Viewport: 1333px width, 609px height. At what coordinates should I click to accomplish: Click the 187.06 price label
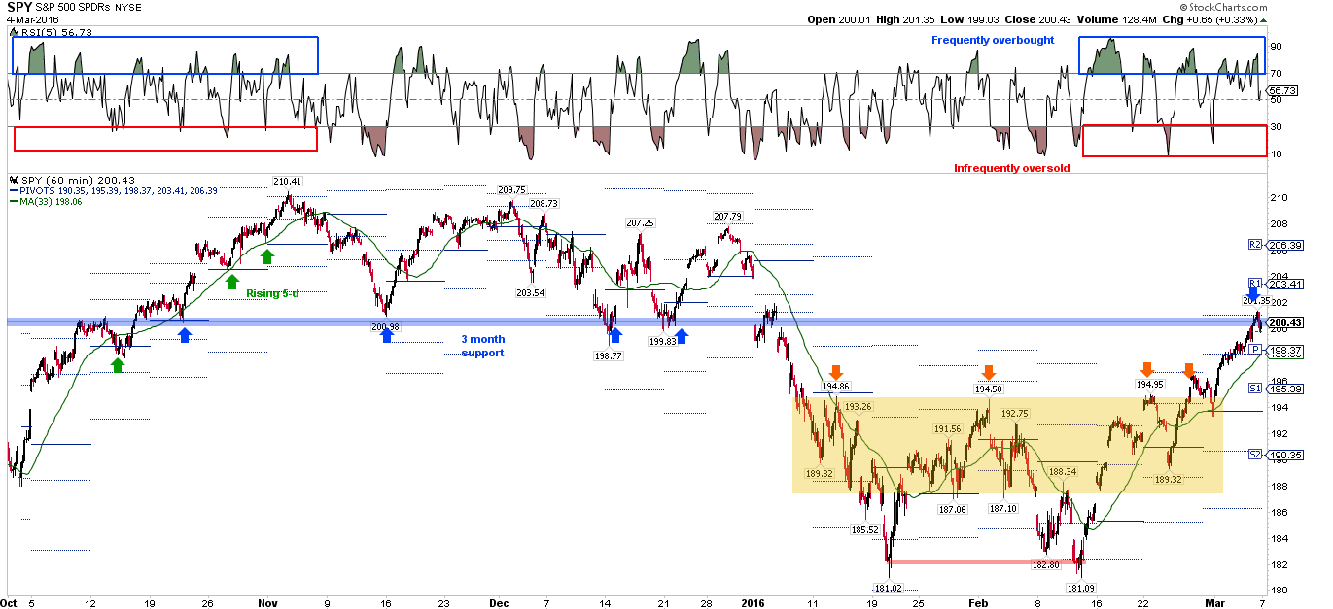tap(952, 508)
